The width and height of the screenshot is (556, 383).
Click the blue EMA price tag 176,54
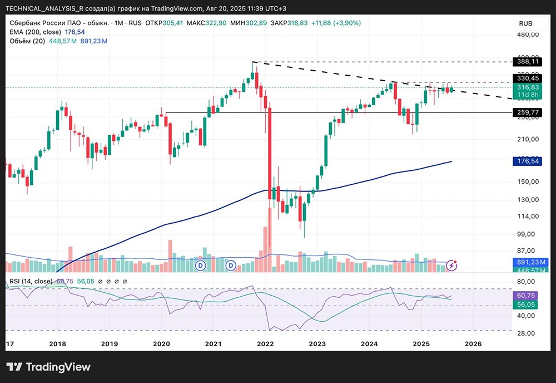click(528, 161)
